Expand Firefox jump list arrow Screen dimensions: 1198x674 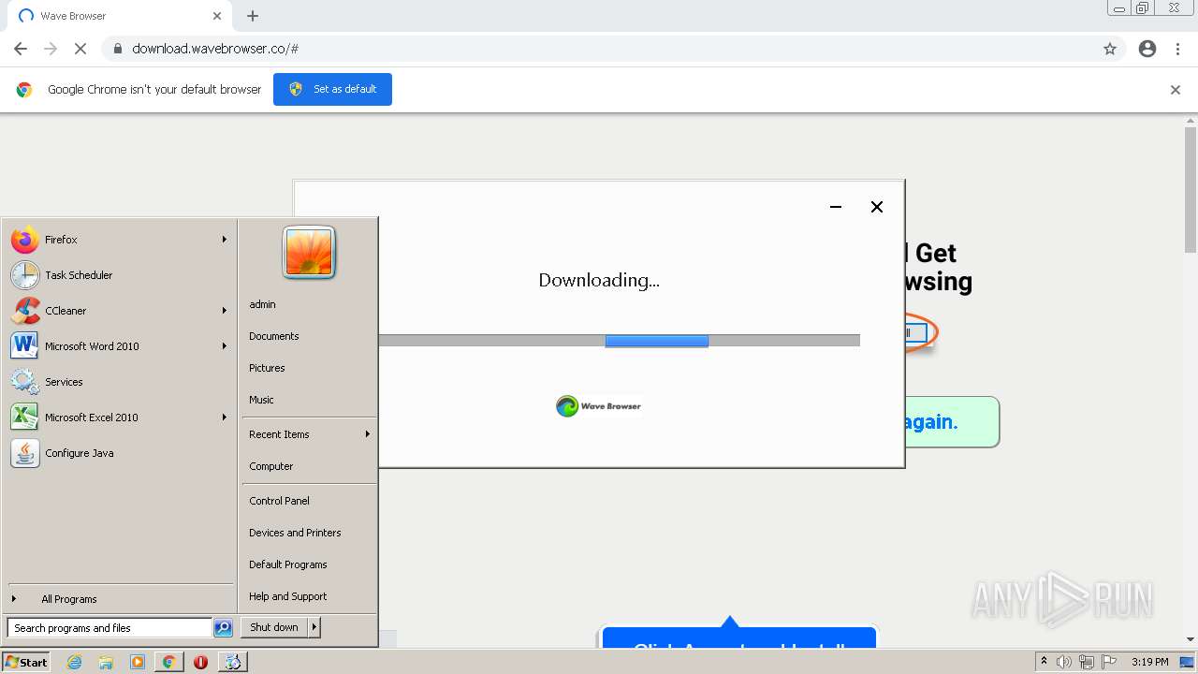click(225, 240)
